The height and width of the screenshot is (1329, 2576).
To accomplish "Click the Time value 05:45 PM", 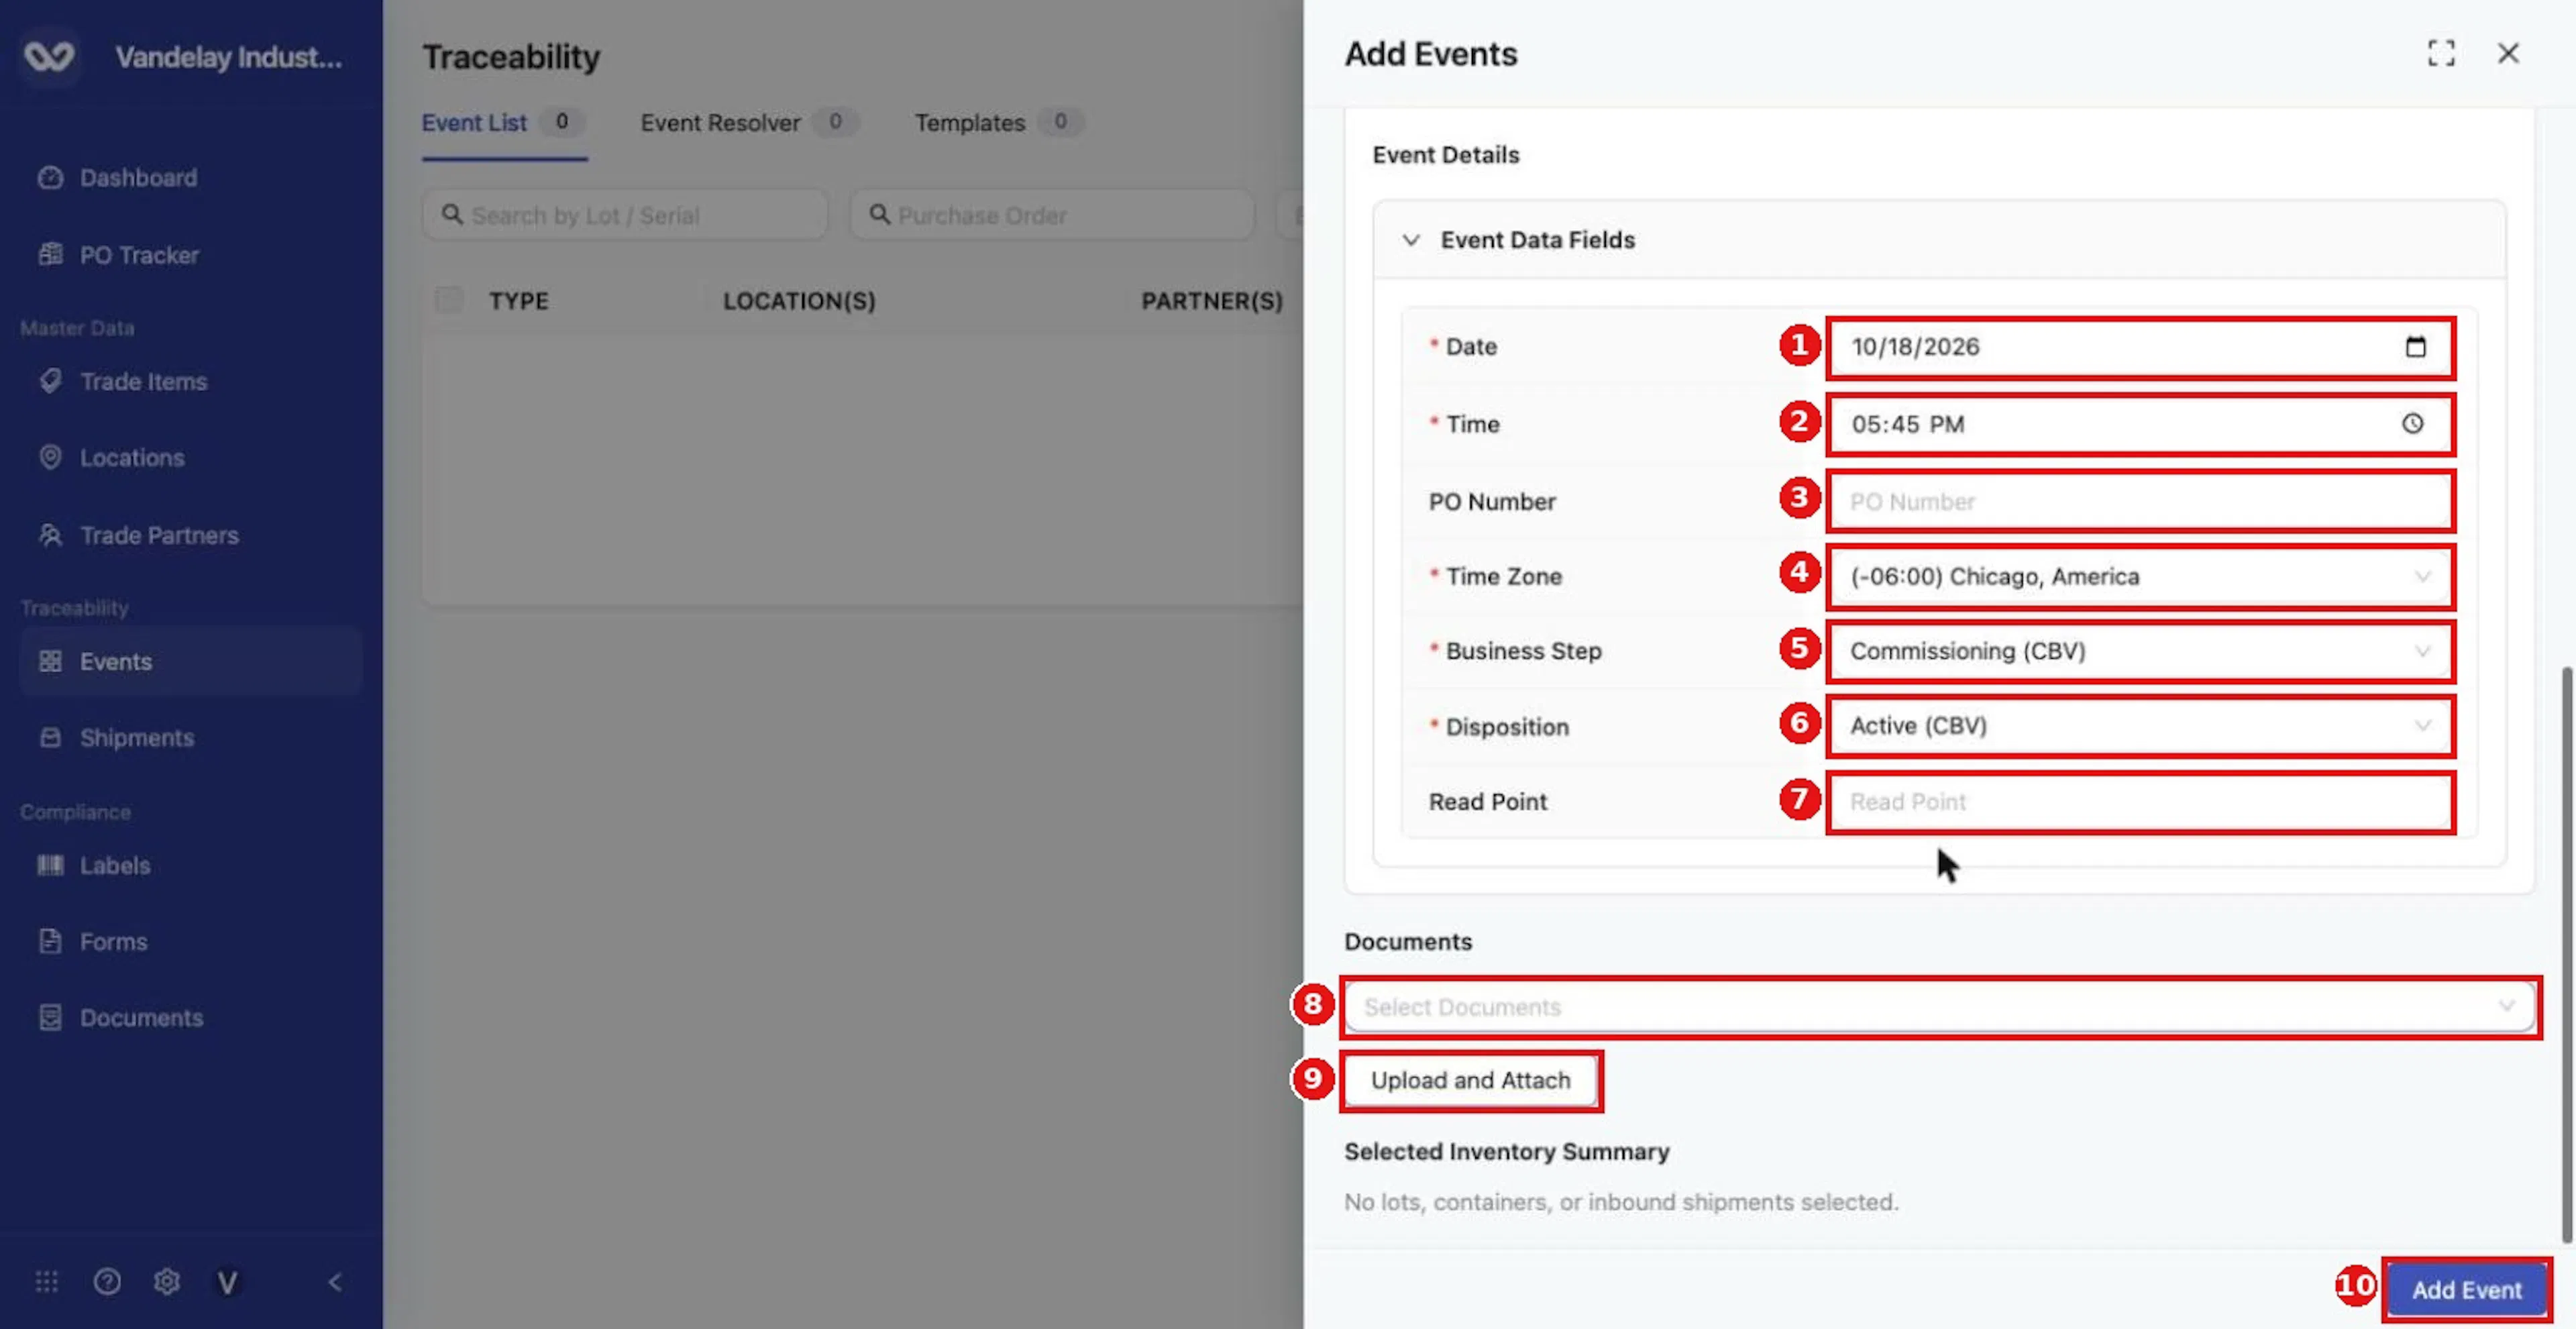I will (x=1907, y=424).
